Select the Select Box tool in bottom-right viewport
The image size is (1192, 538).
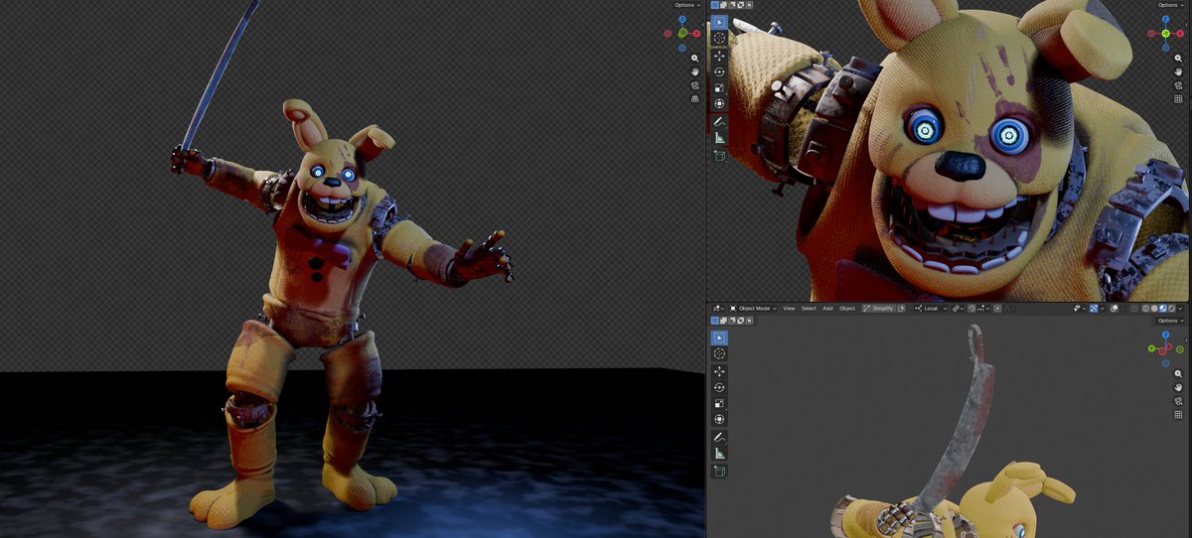tap(719, 337)
